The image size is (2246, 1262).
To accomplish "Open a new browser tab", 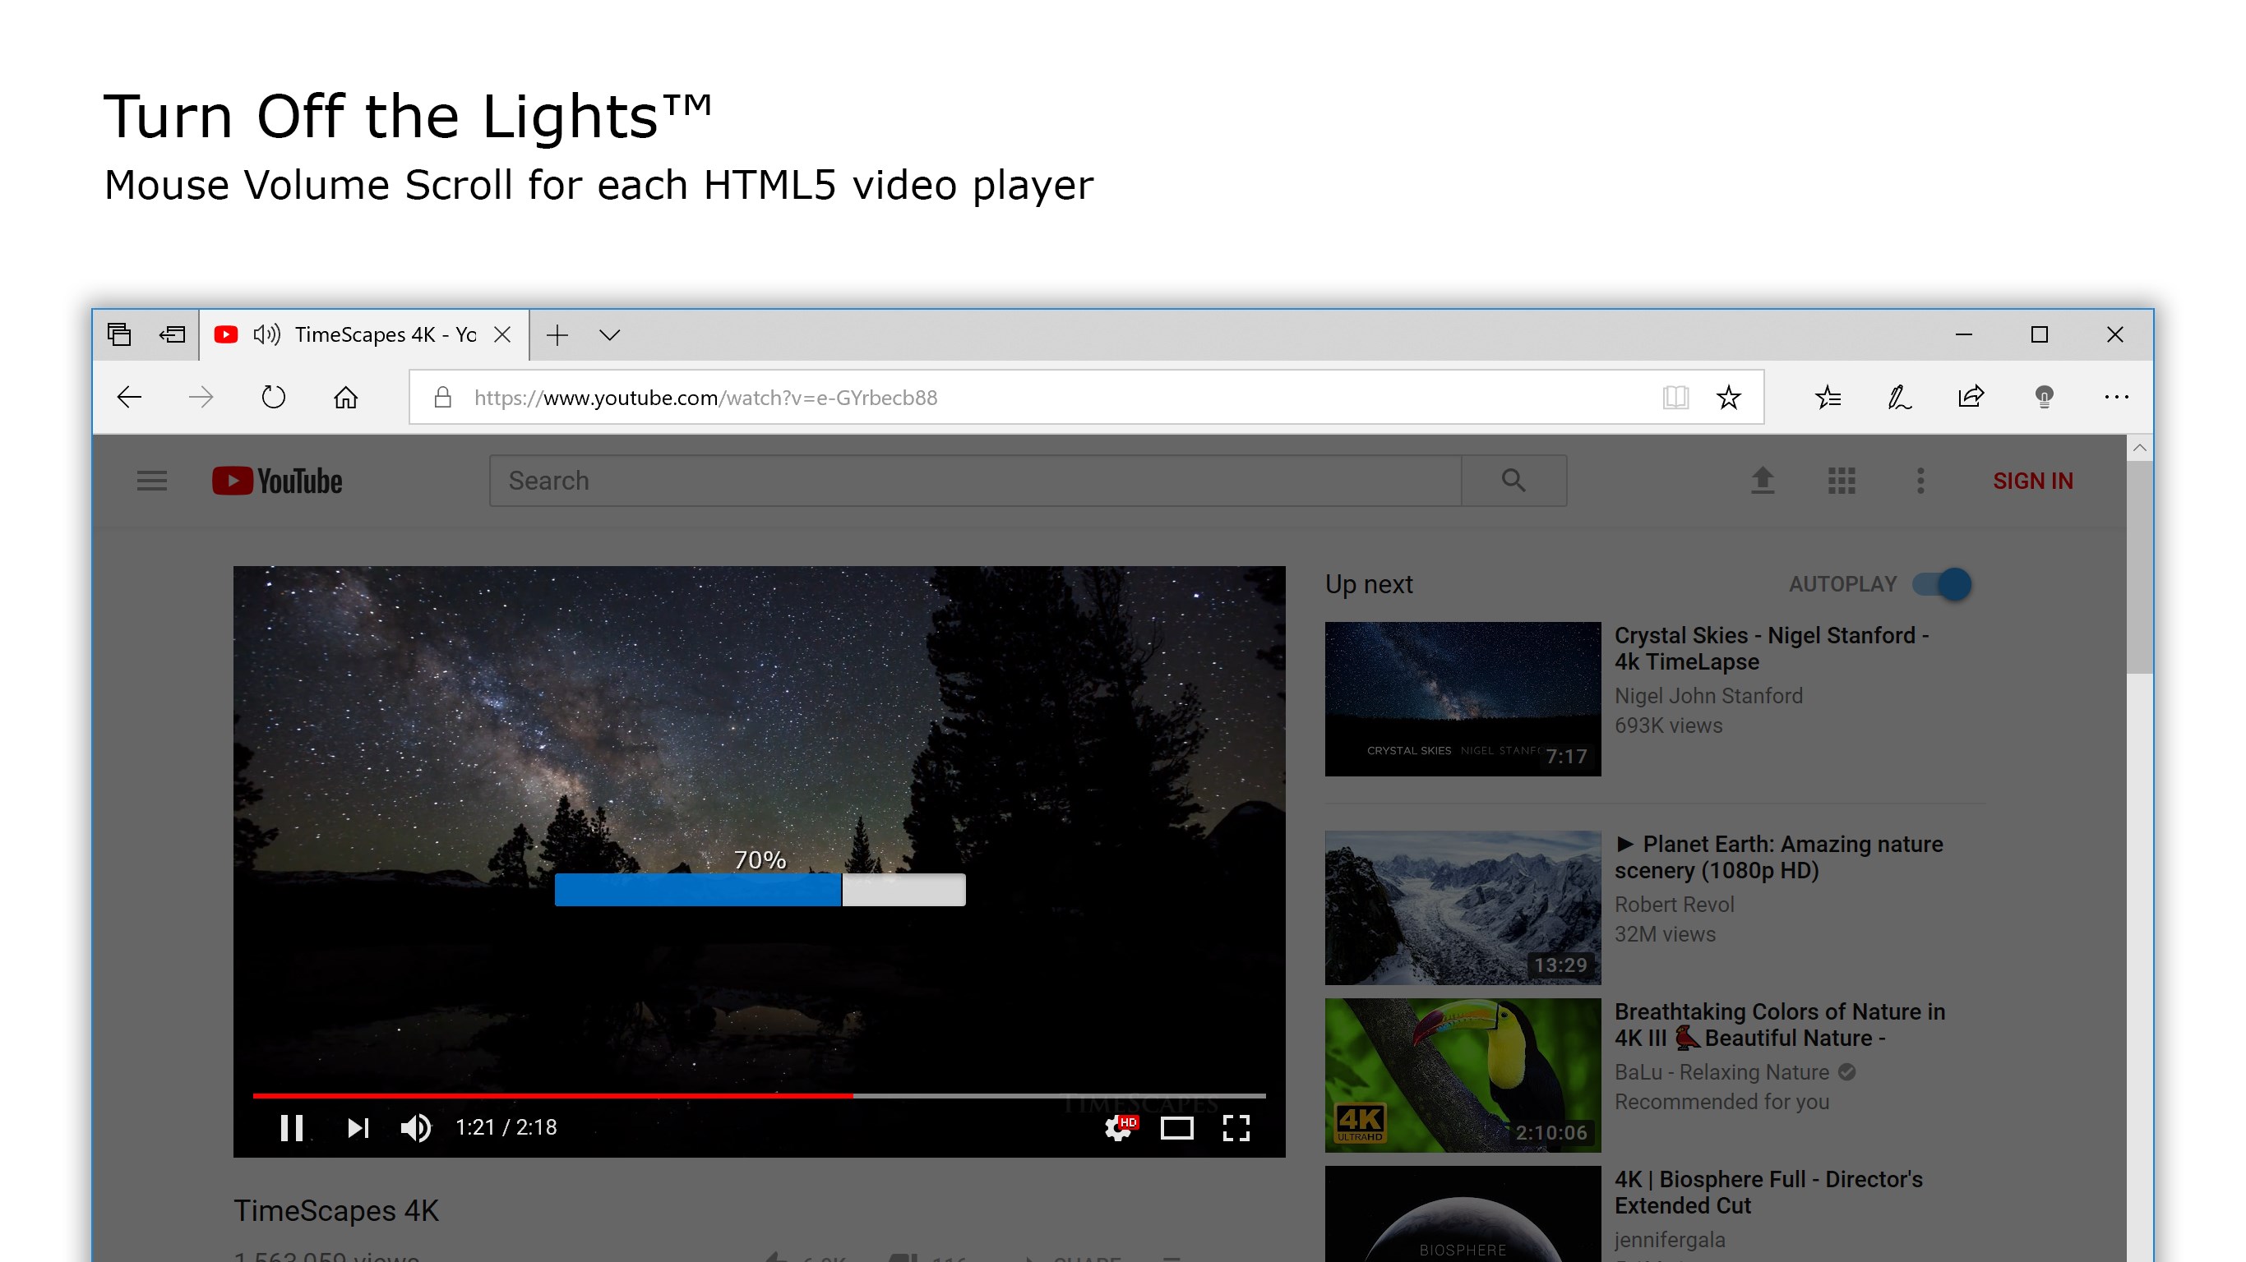I will pos(557,334).
